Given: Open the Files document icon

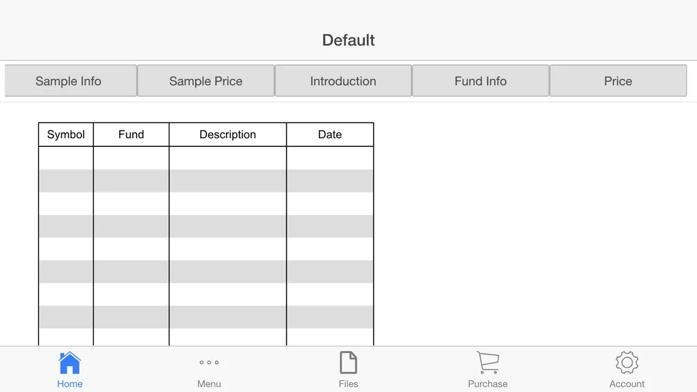Looking at the screenshot, I should tap(348, 363).
